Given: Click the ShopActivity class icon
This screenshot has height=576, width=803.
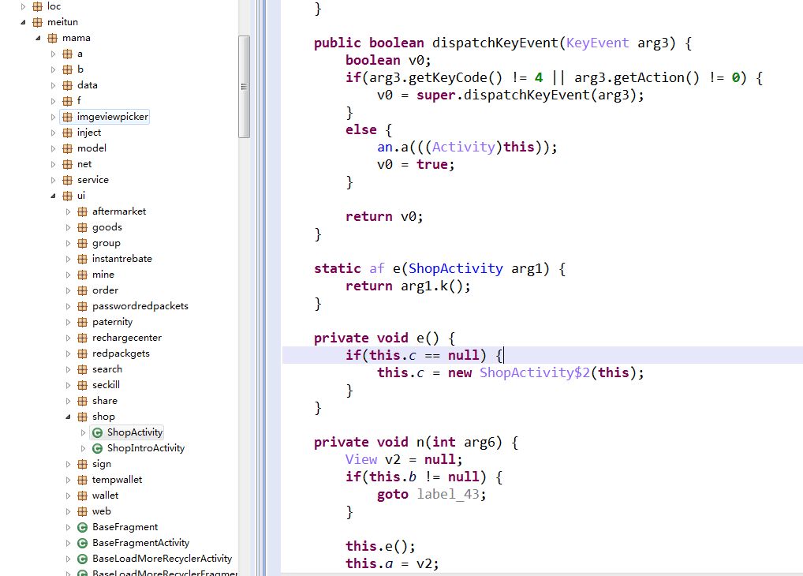Looking at the screenshot, I should pos(97,432).
